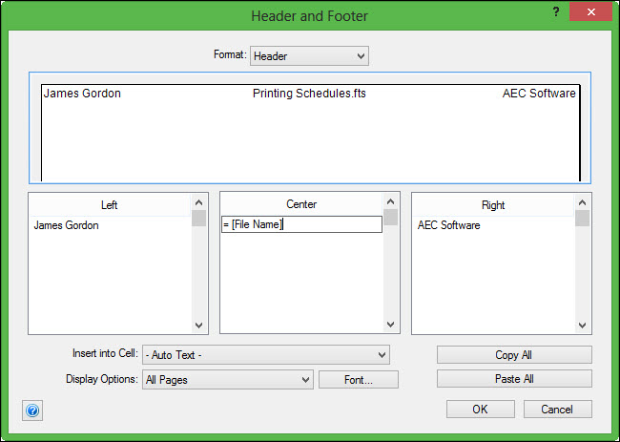
Task: Click the Center field containing = [File Name]
Action: point(300,225)
